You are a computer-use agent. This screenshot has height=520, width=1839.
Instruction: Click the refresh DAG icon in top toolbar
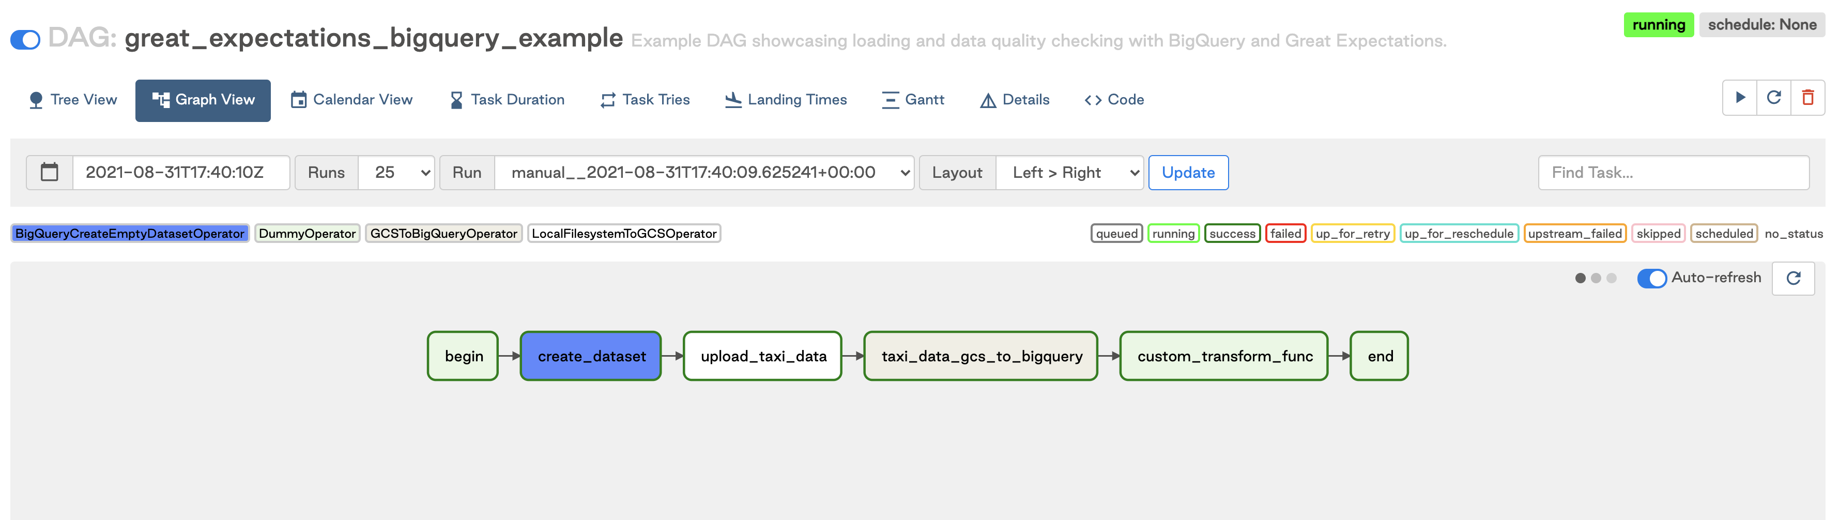click(x=1775, y=99)
